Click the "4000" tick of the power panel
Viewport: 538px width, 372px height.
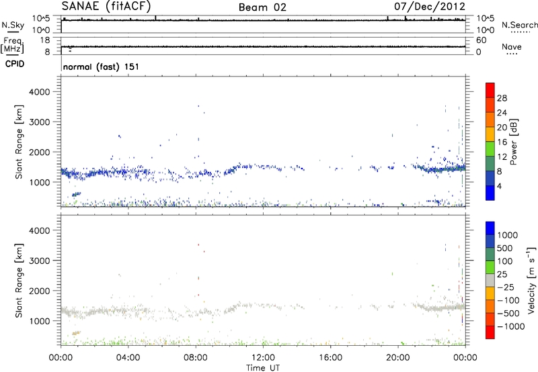pos(40,92)
